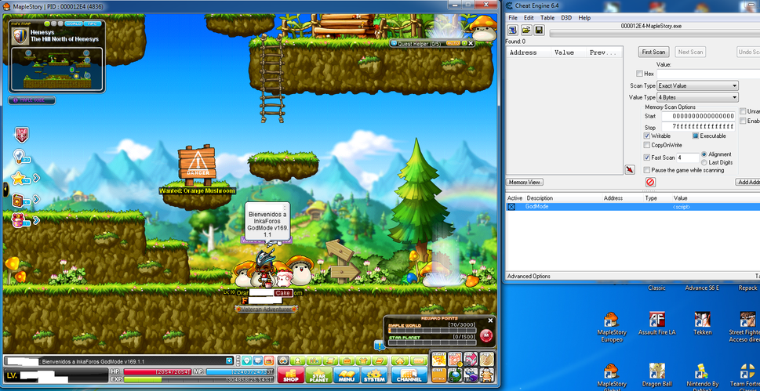Click the MAPLE GUIDE button
Image resolution: width=760 pixels, height=391 pixels.
(31, 100)
